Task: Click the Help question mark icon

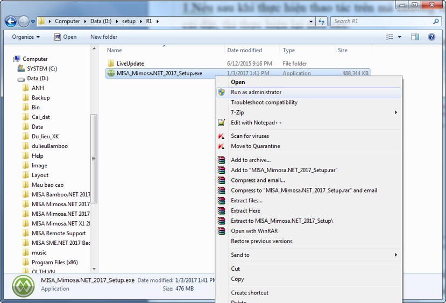Action: pos(431,37)
